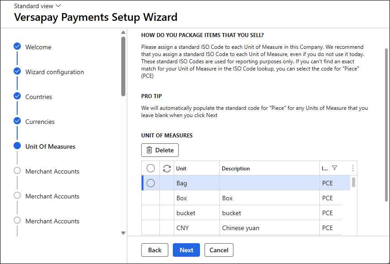Open the Countries step
Image resolution: width=390 pixels, height=264 pixels.
(38, 97)
